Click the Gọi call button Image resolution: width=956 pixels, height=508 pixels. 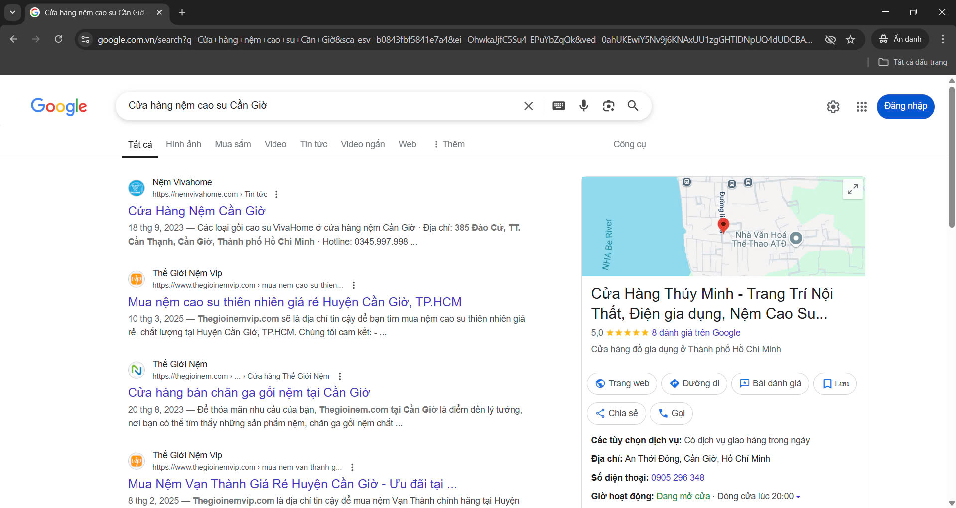671,413
